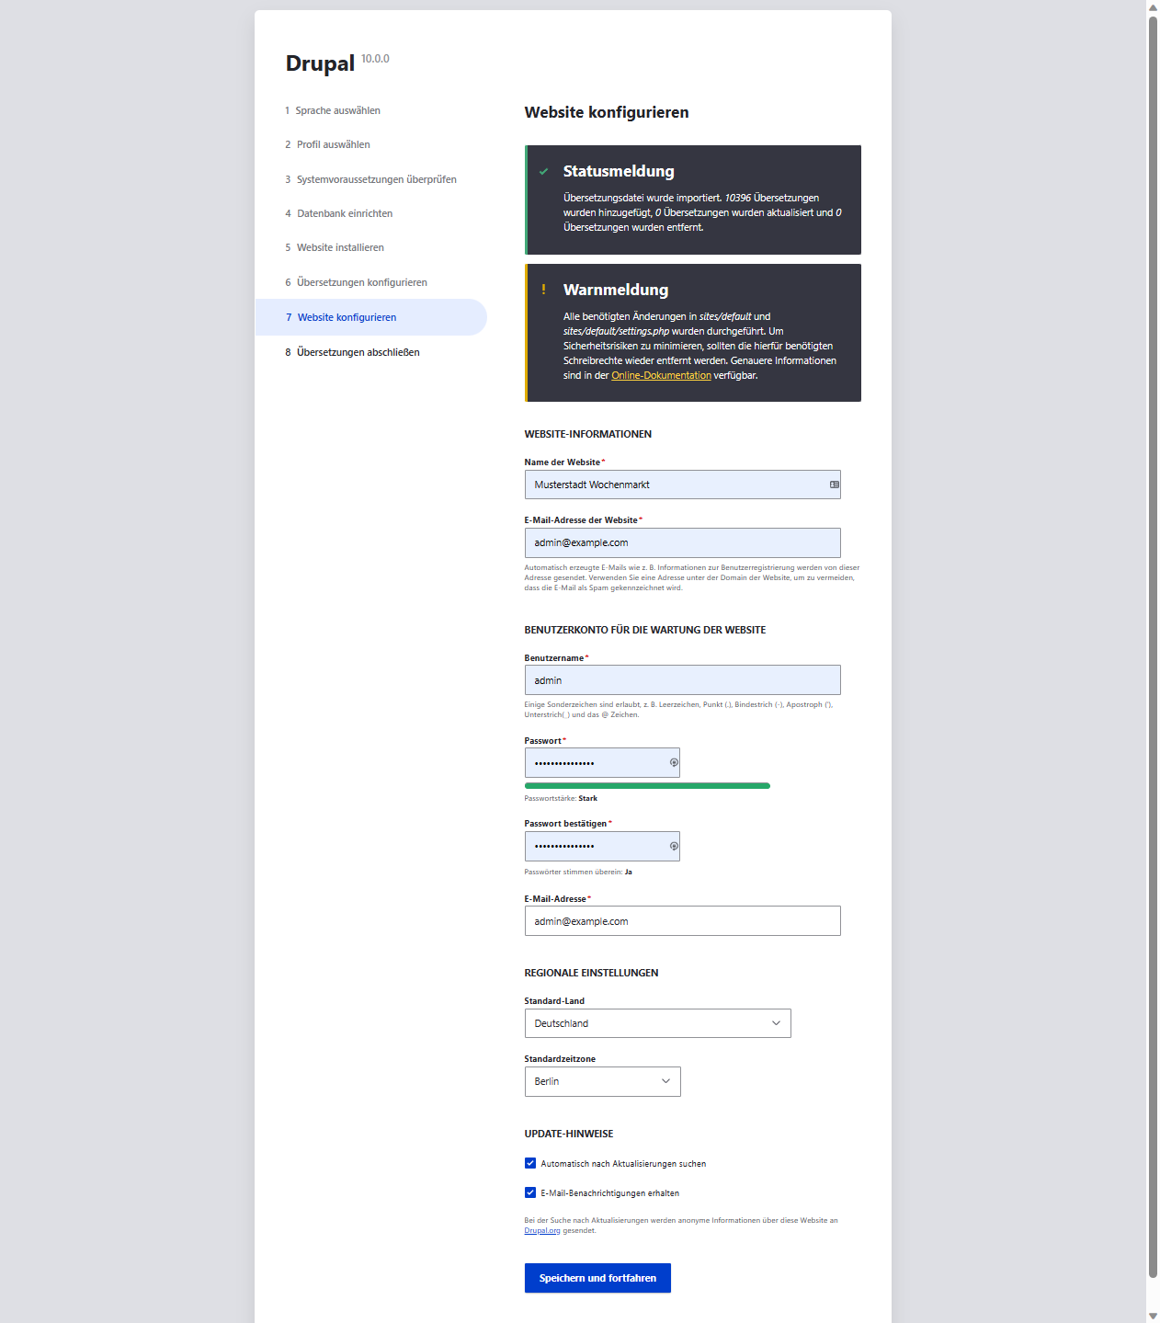Open the Online-Dokumentation link
This screenshot has height=1323, width=1160.
[x=661, y=375]
